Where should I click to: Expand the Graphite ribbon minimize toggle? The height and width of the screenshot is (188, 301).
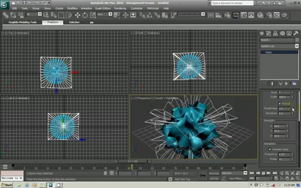point(92,22)
